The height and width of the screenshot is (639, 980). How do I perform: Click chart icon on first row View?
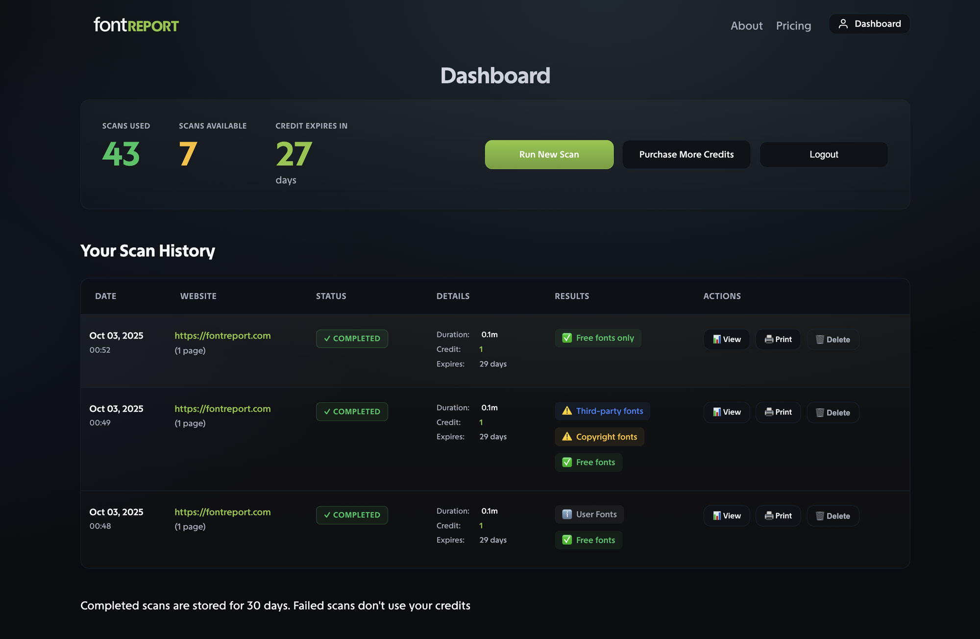pyautogui.click(x=716, y=339)
